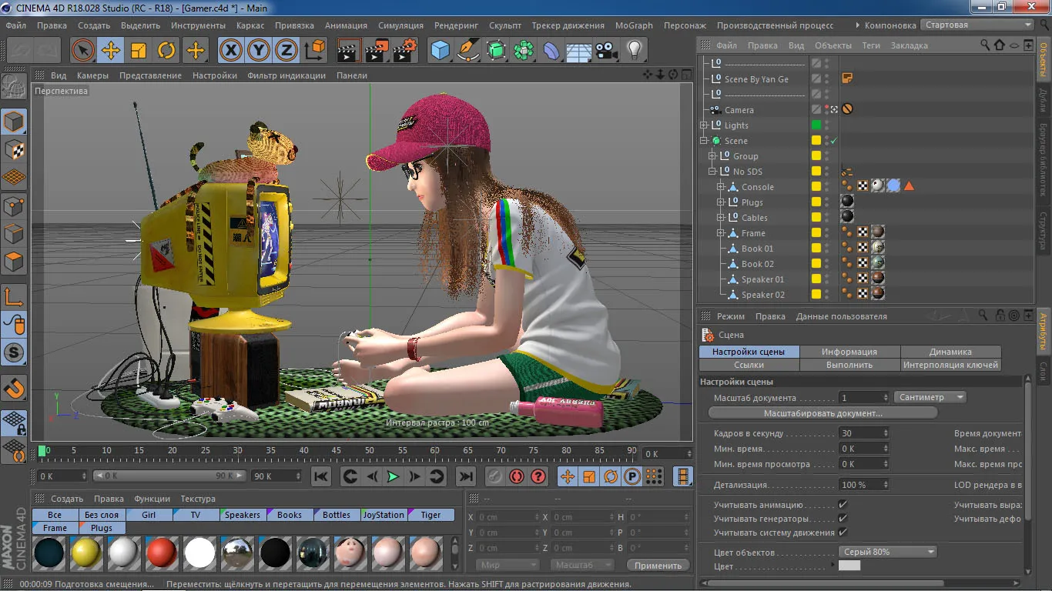This screenshot has height=591, width=1052.
Task: Open the Сантиметр units dropdown
Action: point(930,398)
